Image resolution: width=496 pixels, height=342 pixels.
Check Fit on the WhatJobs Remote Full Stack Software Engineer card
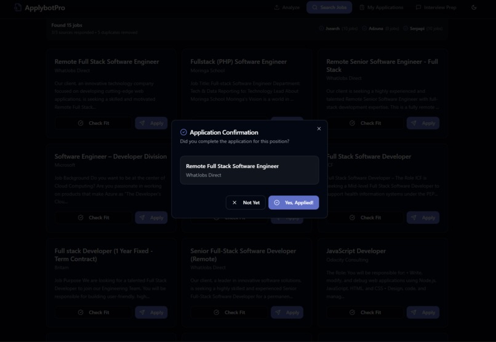[x=94, y=123]
